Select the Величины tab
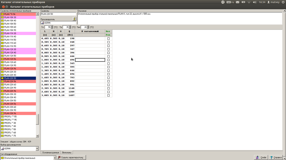Viewport: 286px width, 160px height. tap(67, 153)
